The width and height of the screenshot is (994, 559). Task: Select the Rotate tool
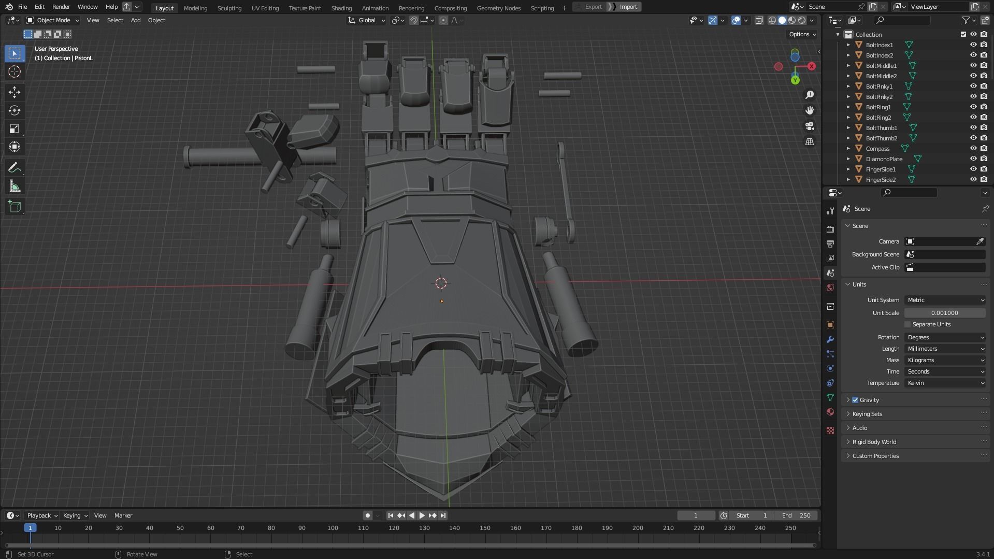click(15, 110)
